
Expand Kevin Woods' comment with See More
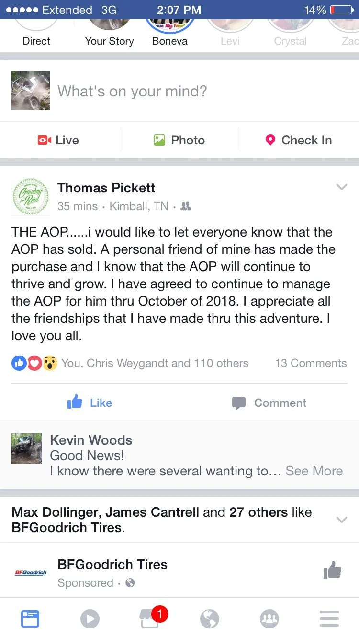[314, 471]
